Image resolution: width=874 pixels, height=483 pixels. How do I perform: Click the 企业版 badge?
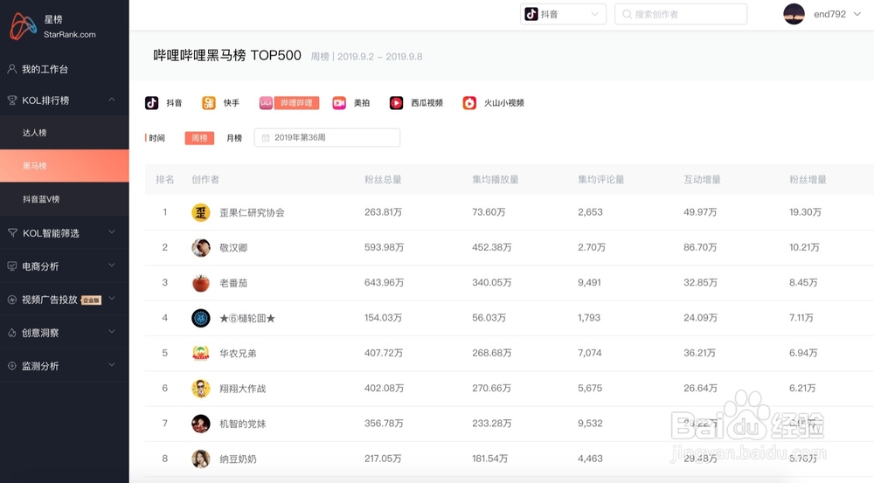tap(92, 300)
